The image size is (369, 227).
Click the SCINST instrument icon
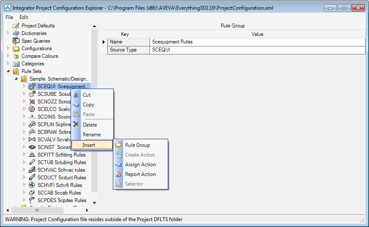pyautogui.click(x=32, y=147)
